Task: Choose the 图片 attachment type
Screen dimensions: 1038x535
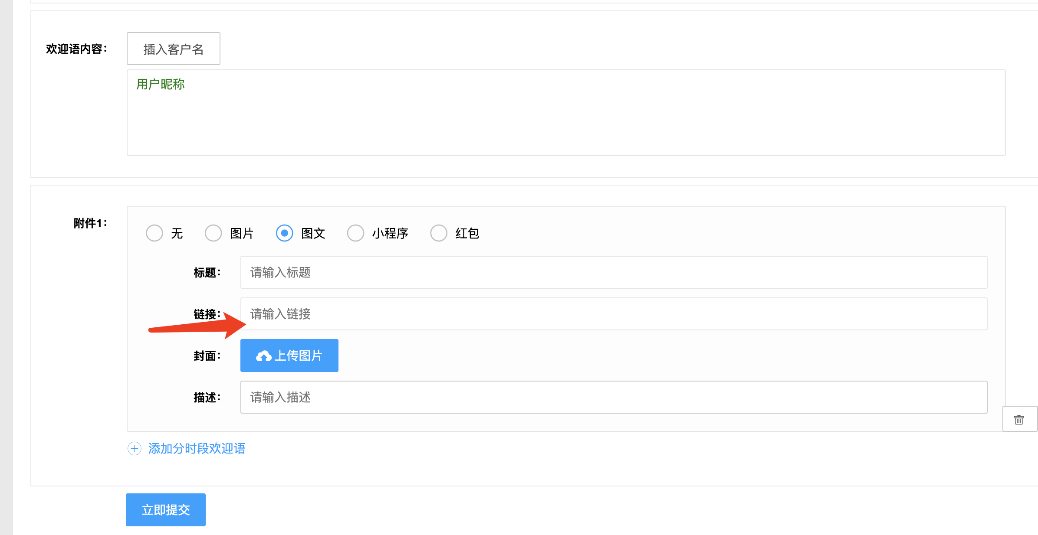Action: tap(214, 233)
